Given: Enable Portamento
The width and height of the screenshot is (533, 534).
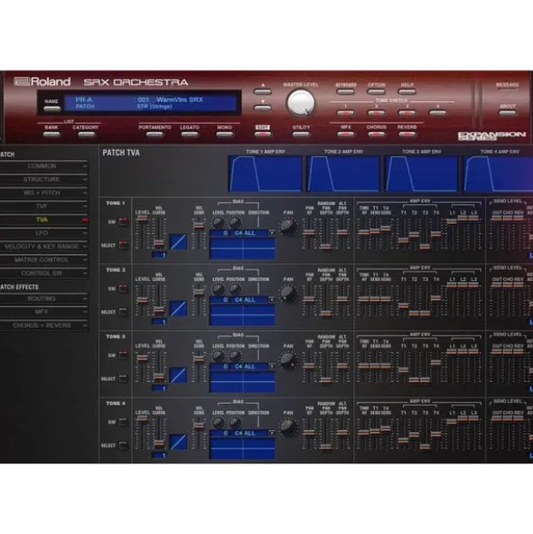Looking at the screenshot, I should click(154, 135).
